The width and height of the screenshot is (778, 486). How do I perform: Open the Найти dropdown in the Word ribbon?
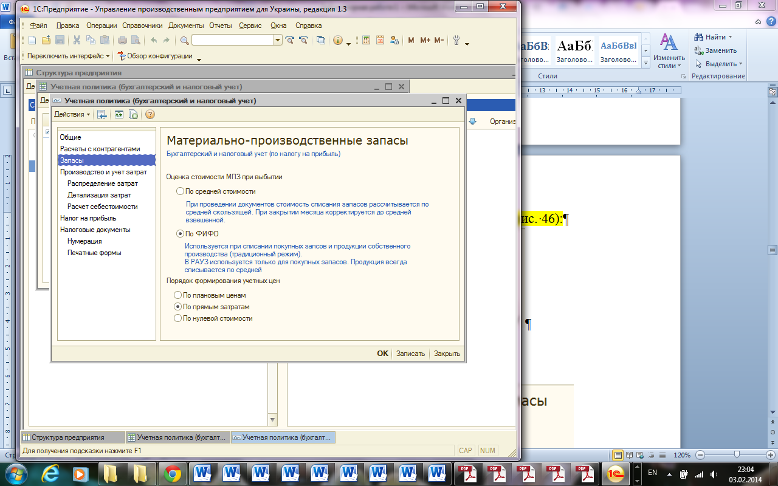[x=714, y=37]
